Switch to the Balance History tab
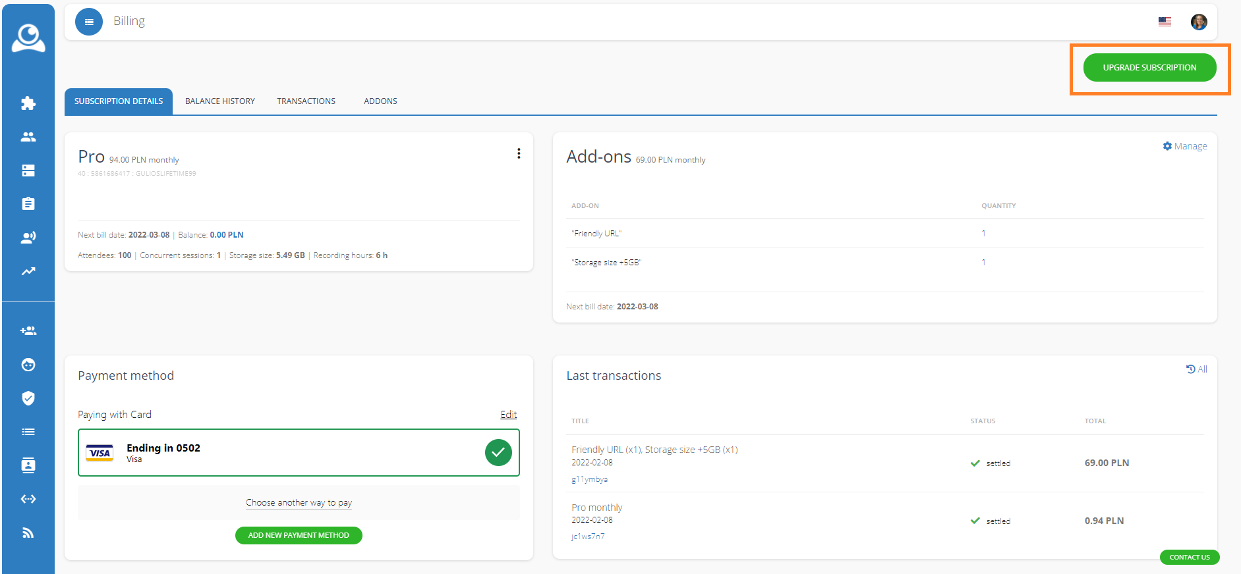The width and height of the screenshot is (1241, 574). (219, 101)
